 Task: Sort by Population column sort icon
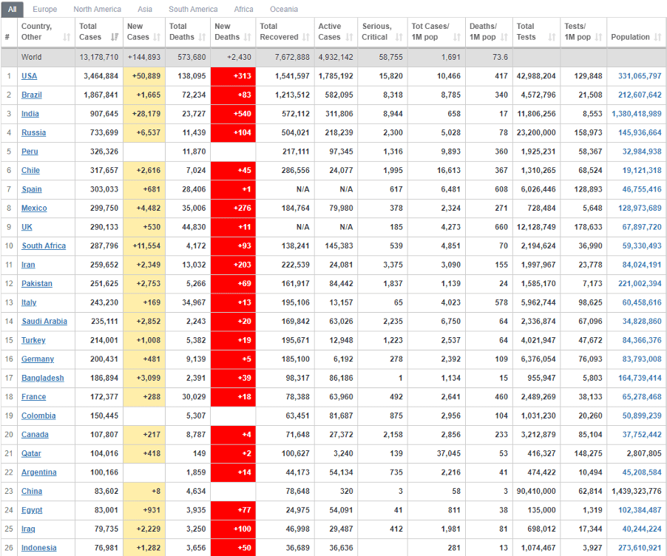point(657,38)
